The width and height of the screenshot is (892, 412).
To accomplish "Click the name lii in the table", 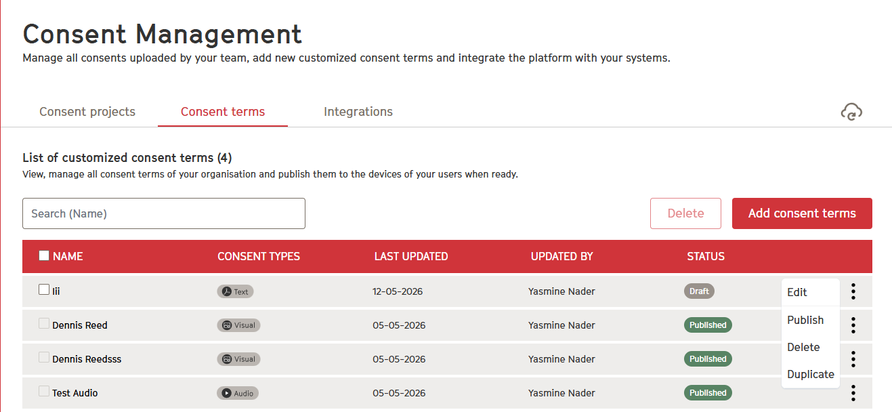I will click(56, 291).
